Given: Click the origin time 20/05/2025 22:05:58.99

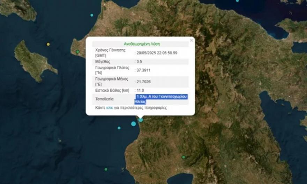Looking at the screenshot, I should click(x=157, y=53).
